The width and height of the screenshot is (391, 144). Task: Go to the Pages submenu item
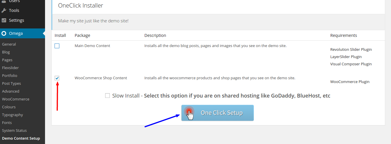point(7,60)
